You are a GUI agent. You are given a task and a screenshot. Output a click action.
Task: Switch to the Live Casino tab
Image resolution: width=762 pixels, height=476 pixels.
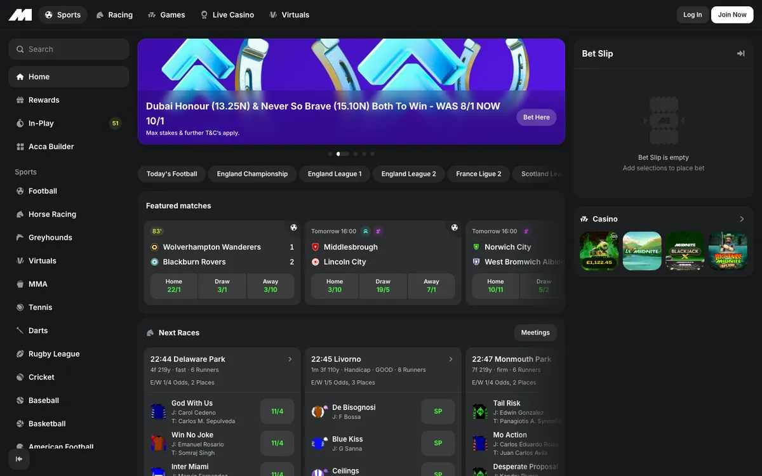[x=227, y=15]
